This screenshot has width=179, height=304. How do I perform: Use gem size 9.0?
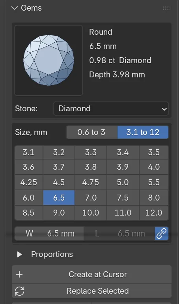[x=59, y=213]
